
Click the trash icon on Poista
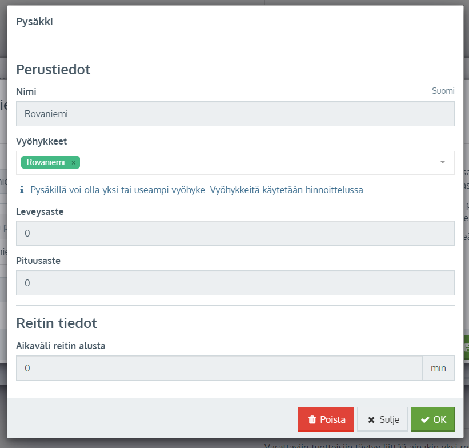312,419
